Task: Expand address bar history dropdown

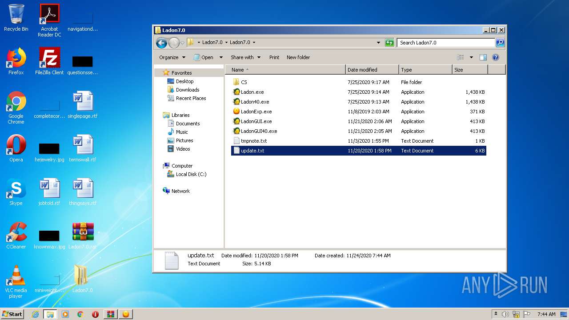Action: [378, 43]
